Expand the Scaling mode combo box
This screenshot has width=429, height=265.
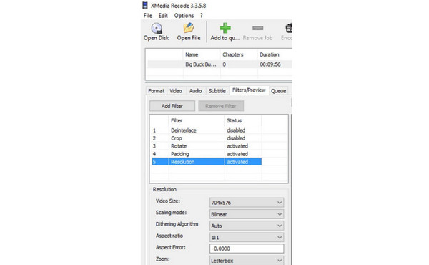point(247,214)
